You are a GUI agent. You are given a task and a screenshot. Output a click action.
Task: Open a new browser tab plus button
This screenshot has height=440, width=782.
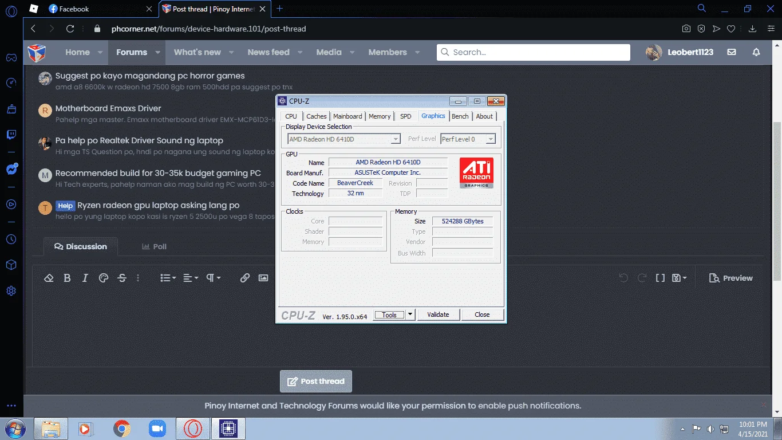tap(279, 9)
